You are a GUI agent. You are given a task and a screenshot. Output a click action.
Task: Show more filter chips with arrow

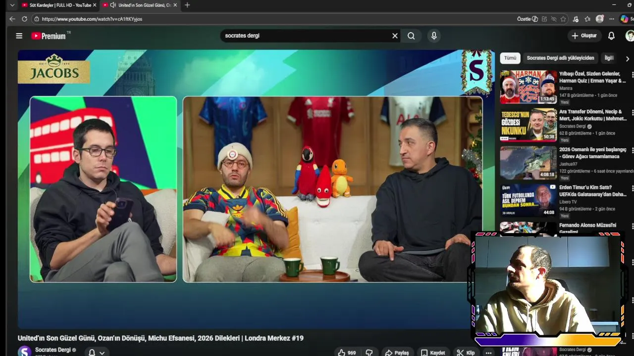click(x=627, y=58)
